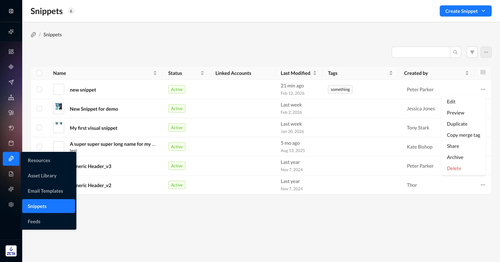Screen dimensions: 500x262
Task: Click Delete in the row actions menu
Action: coord(454,168)
